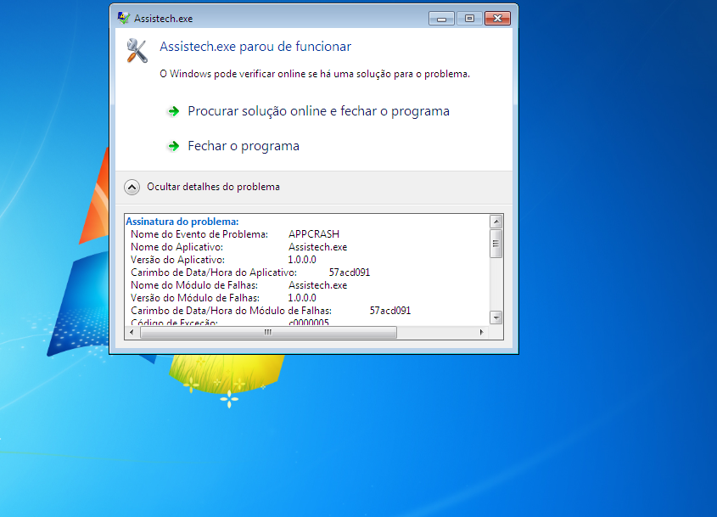717x517 pixels.
Task: Minimize the Assistech.exe dialog
Action: coord(441,19)
